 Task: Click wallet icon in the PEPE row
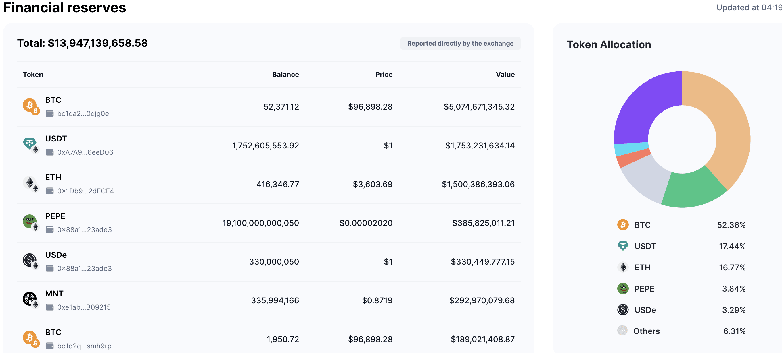49,230
